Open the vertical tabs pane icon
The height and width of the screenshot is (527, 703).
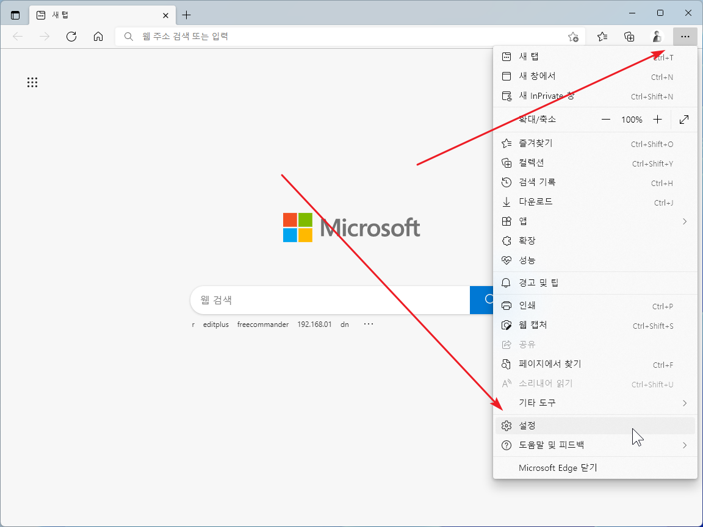[15, 15]
